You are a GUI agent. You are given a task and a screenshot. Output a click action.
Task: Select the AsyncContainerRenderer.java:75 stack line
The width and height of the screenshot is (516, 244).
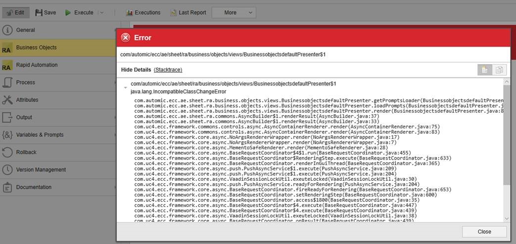pyautogui.click(x=287, y=127)
